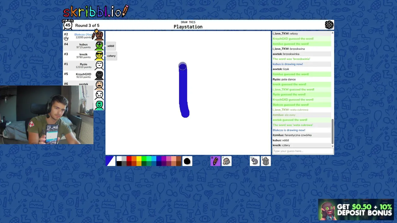Pick the bright blue color swatch
Viewport: 397px width, 223px height.
point(159,159)
